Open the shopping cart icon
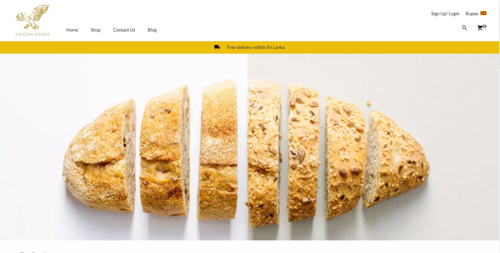Screen dimensions: 500x253 [480, 28]
